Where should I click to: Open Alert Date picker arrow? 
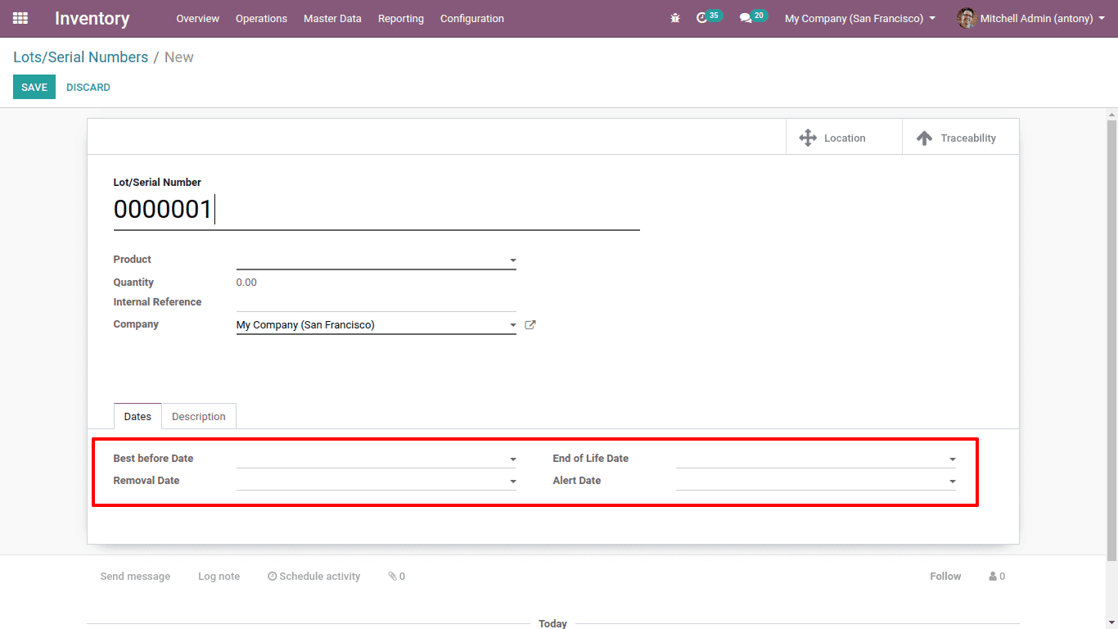(x=953, y=482)
